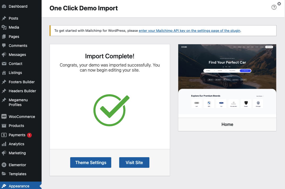285x189 pixels.
Task: Click the Contact envelope icon
Action: [x=4, y=64]
